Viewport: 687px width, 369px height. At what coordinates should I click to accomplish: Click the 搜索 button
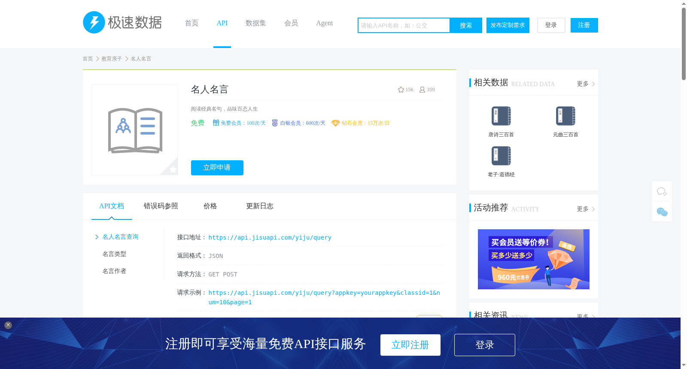click(x=466, y=25)
